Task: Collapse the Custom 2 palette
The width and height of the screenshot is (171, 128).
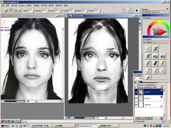Action: (144, 42)
